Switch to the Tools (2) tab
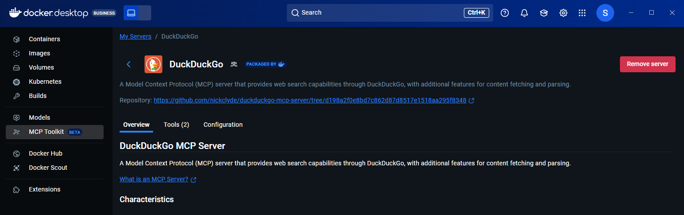Viewport: 684px width, 215px height. 176,125
